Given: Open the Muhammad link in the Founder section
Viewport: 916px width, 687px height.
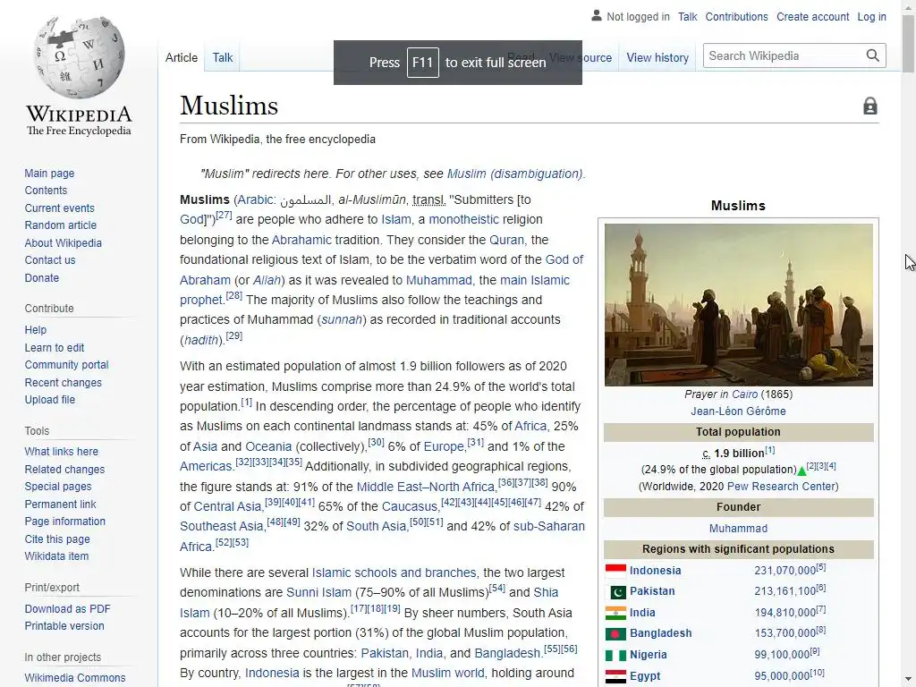Looking at the screenshot, I should tap(738, 529).
